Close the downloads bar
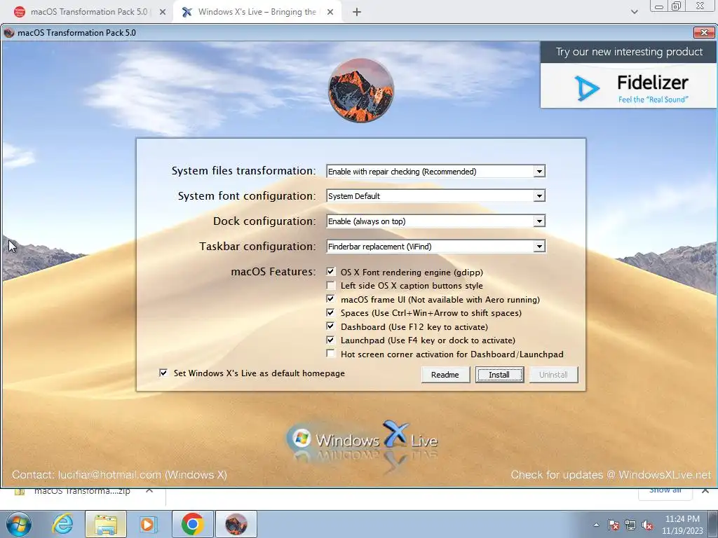Image resolution: width=718 pixels, height=538 pixels. pyautogui.click(x=705, y=490)
